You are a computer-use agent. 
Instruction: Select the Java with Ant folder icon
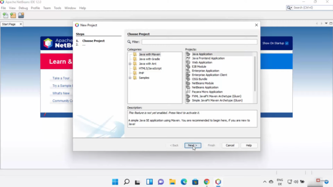(x=135, y=64)
